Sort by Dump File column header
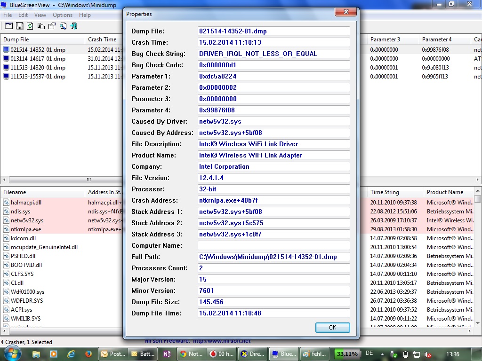 coord(42,39)
